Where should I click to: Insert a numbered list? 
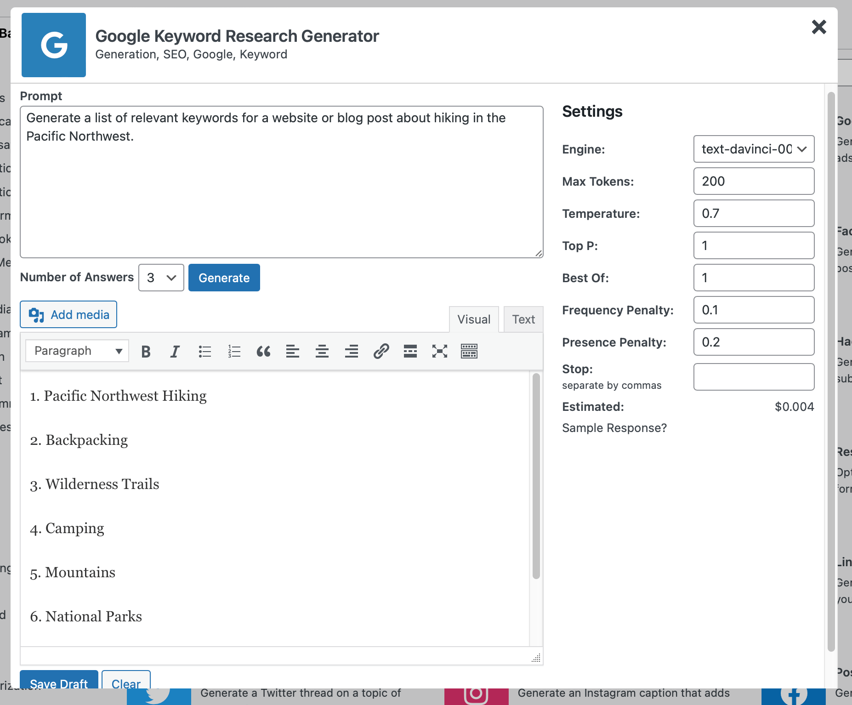coord(234,352)
